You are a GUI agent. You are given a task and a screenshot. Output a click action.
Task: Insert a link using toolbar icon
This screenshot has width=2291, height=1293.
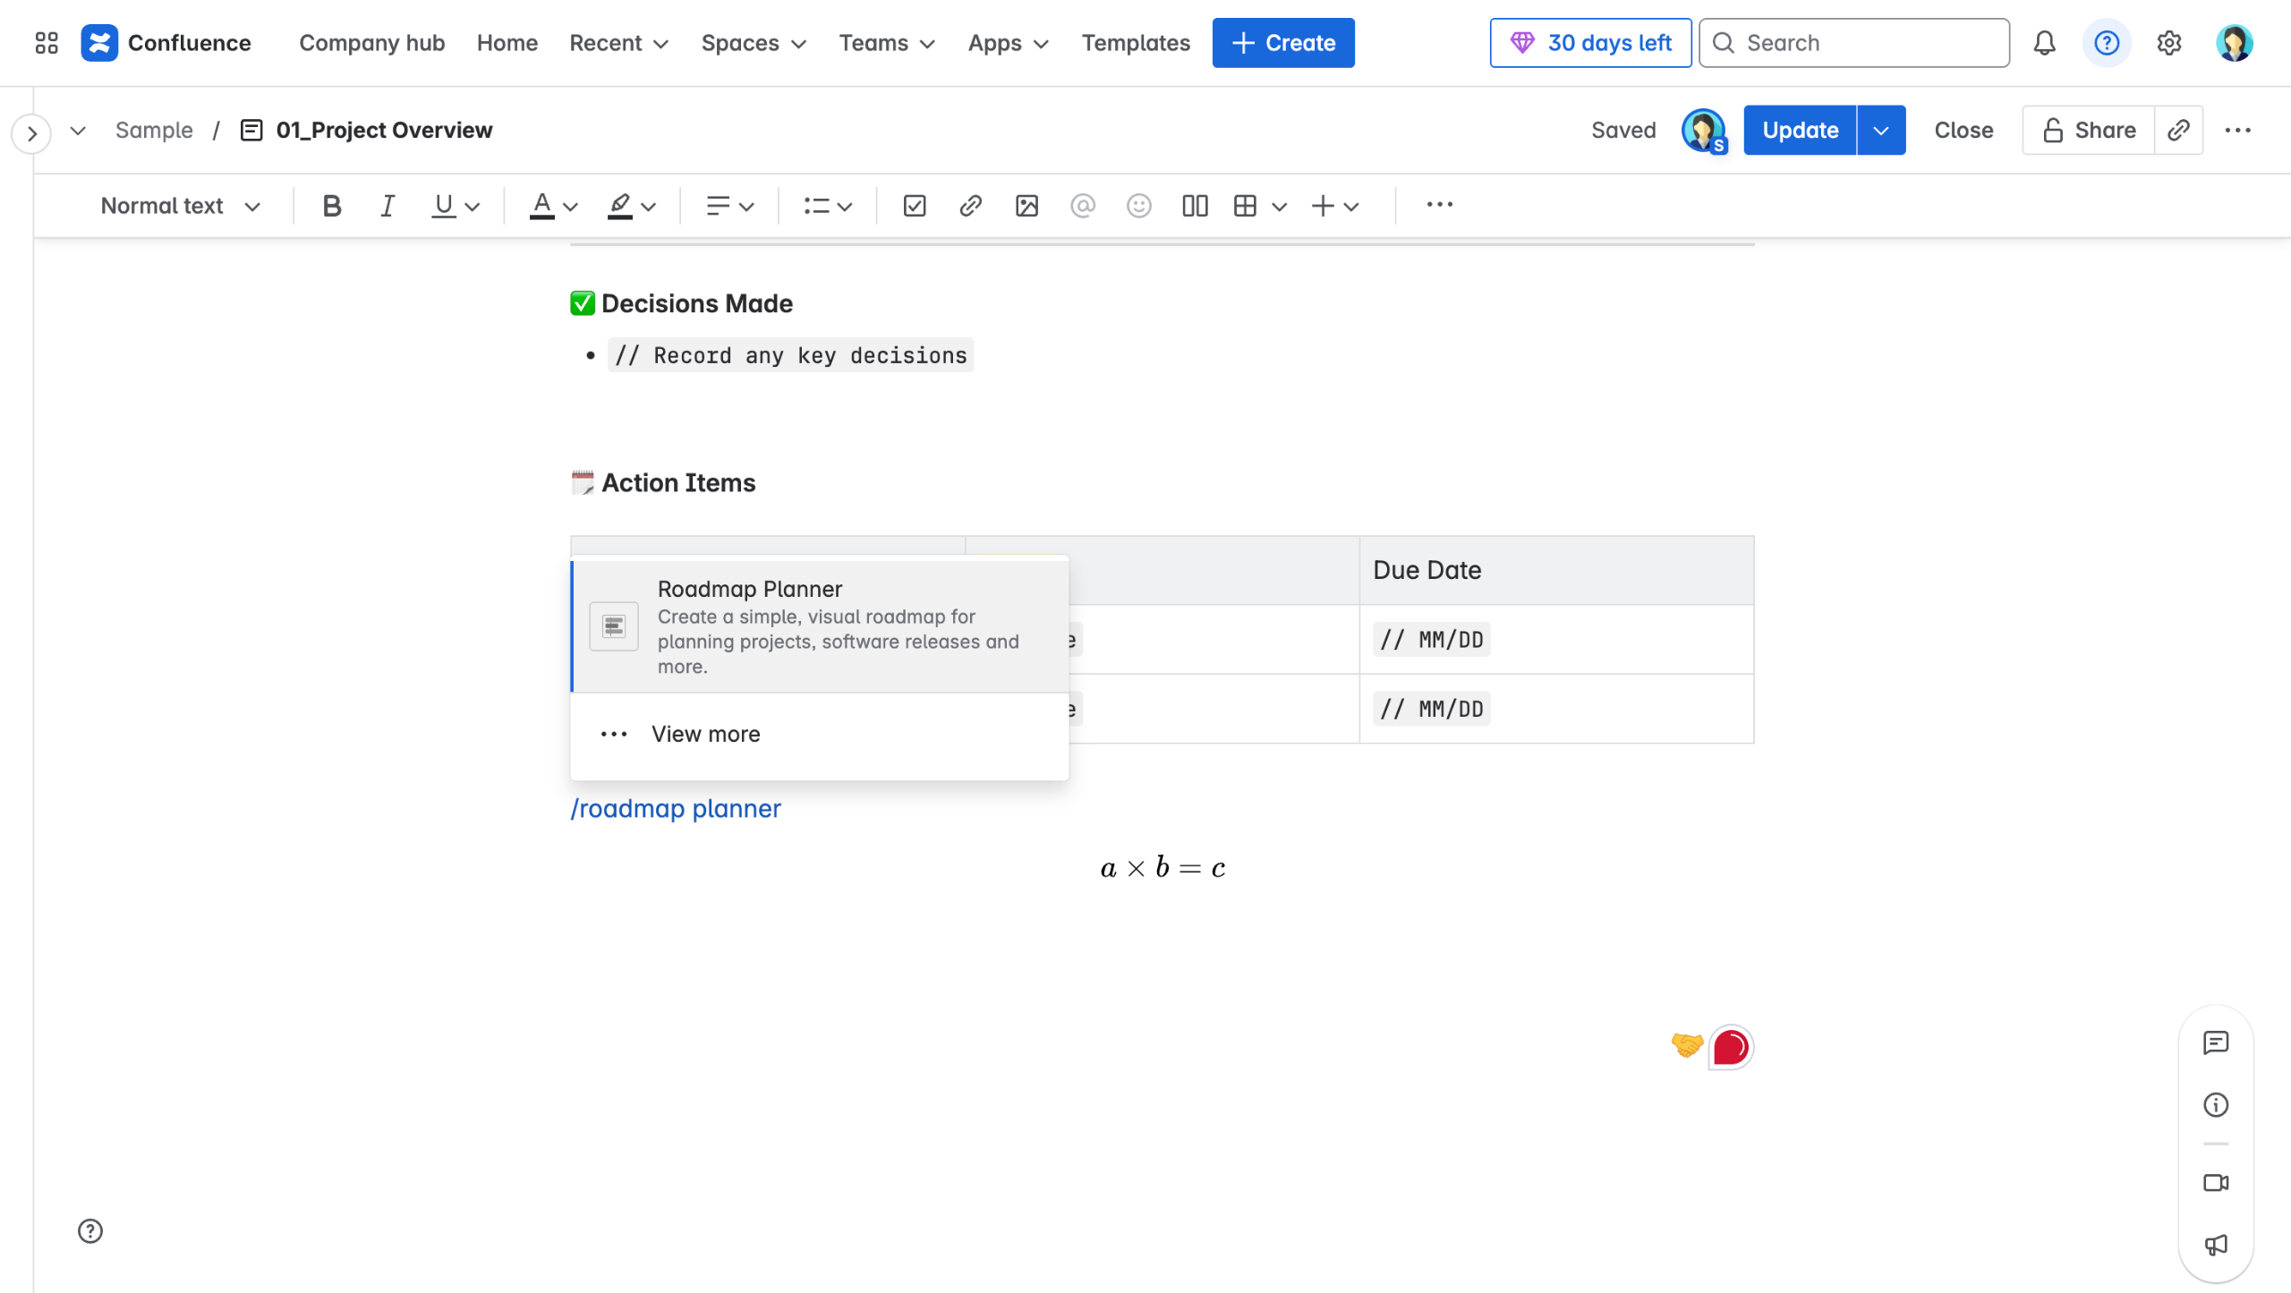coord(970,206)
